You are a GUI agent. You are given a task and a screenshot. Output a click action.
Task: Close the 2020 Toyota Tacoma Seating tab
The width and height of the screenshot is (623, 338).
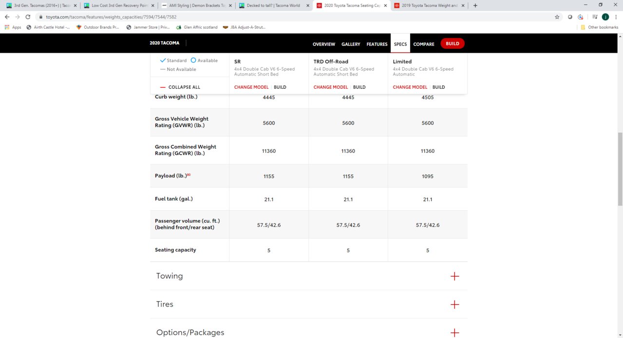(385, 6)
